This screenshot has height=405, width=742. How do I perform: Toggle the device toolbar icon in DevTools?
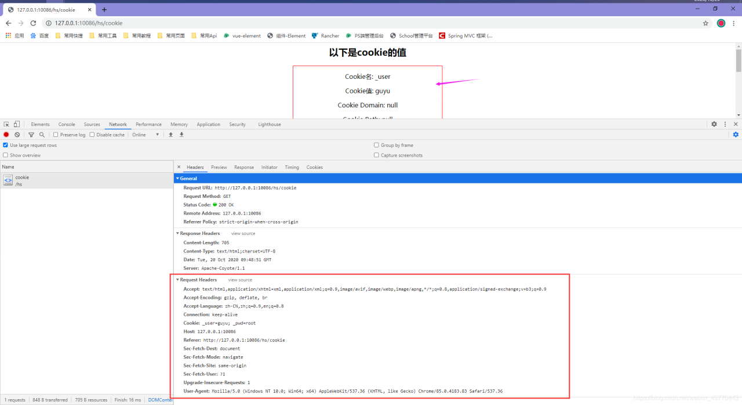[17, 124]
